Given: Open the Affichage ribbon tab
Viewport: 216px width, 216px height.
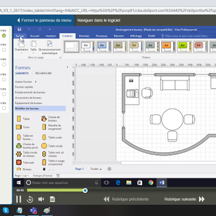Looking at the screenshot, I should click(x=136, y=36).
